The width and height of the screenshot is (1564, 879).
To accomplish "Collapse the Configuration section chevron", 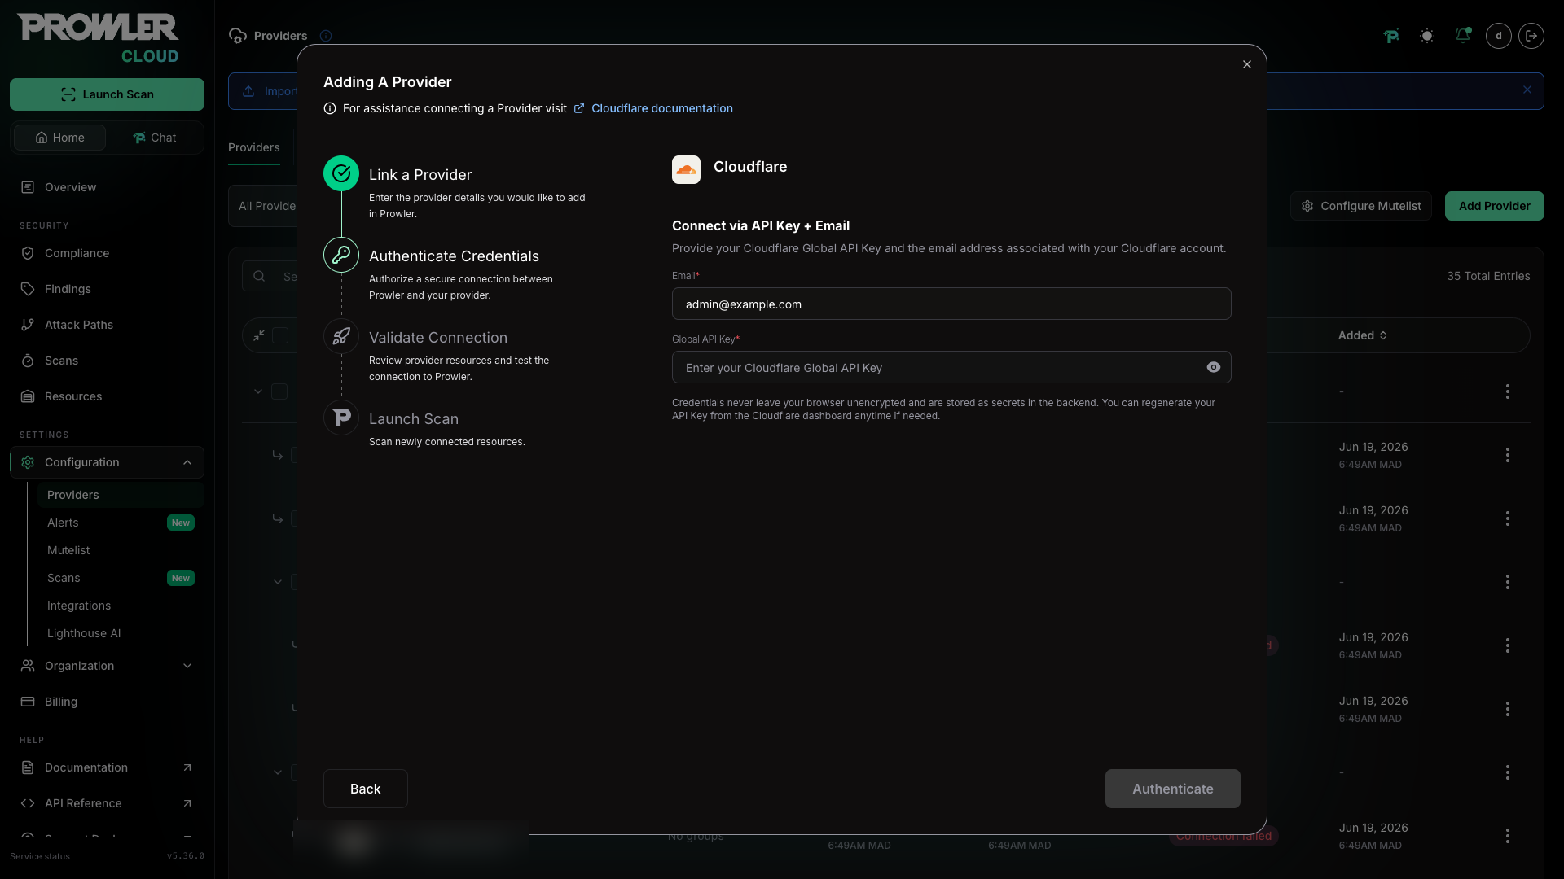I will click(x=187, y=462).
